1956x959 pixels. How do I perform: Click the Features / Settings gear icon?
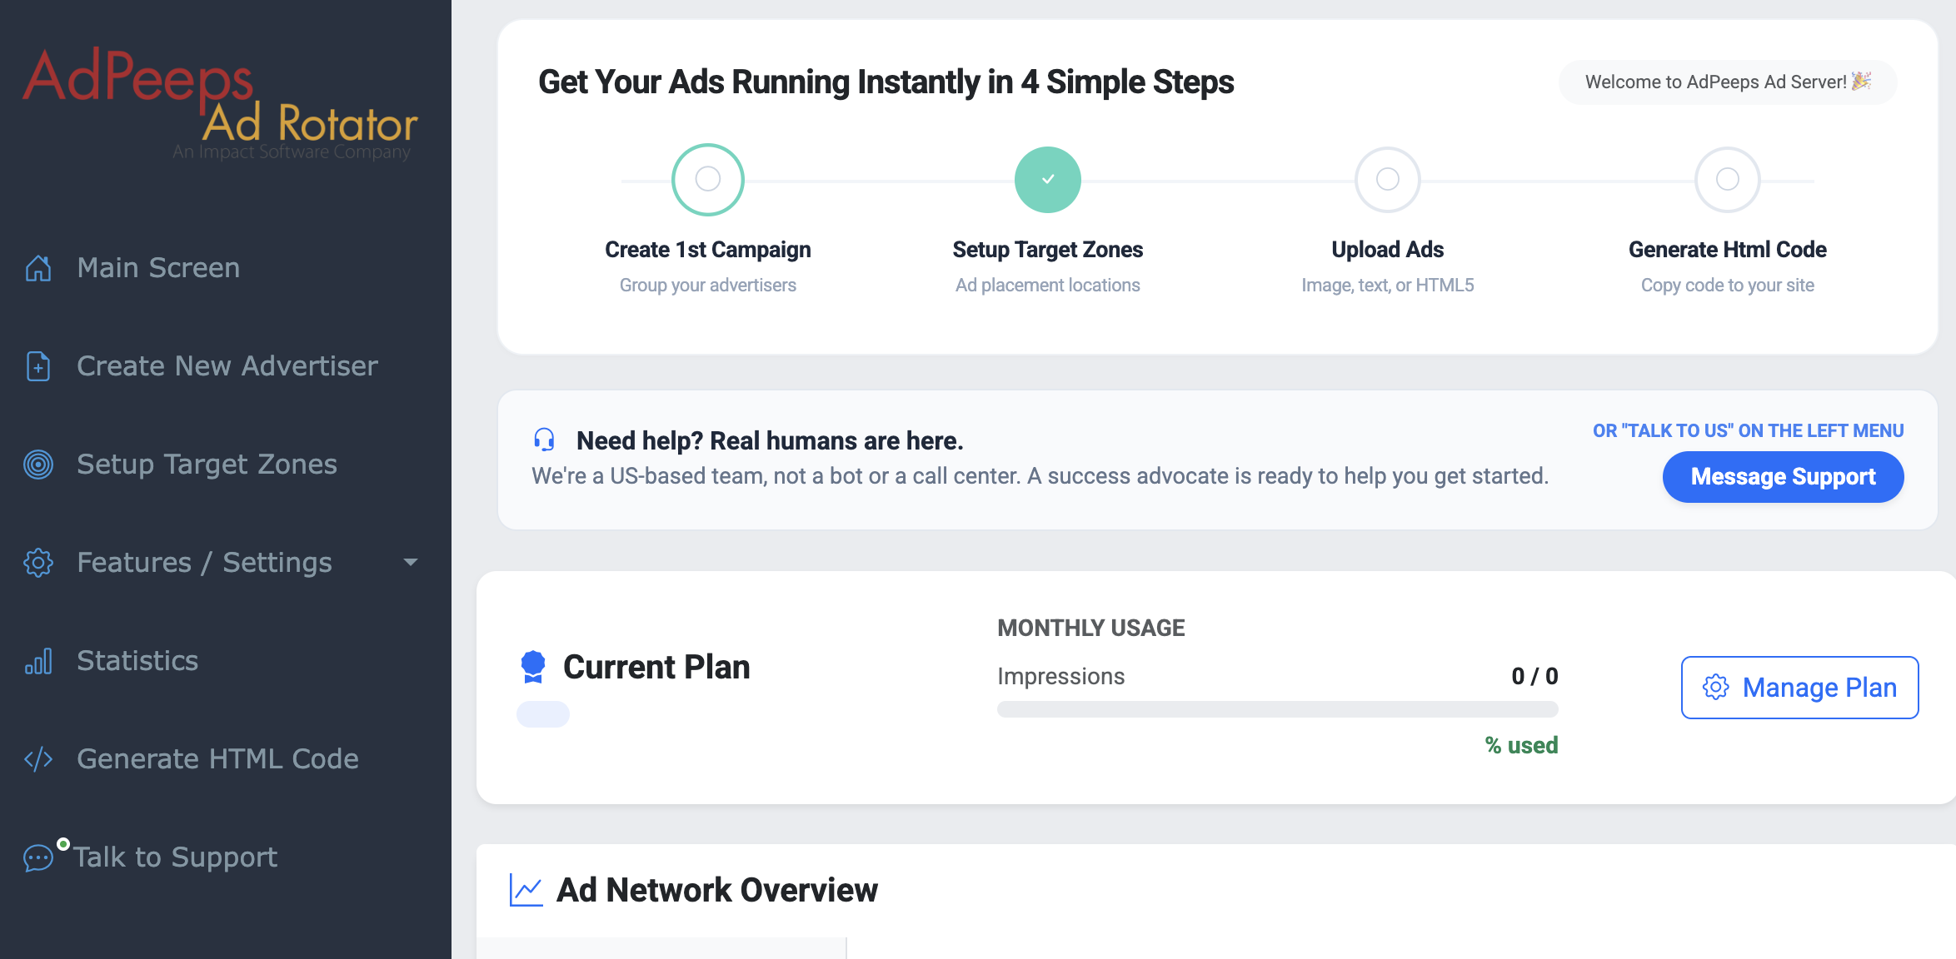pyautogui.click(x=38, y=563)
